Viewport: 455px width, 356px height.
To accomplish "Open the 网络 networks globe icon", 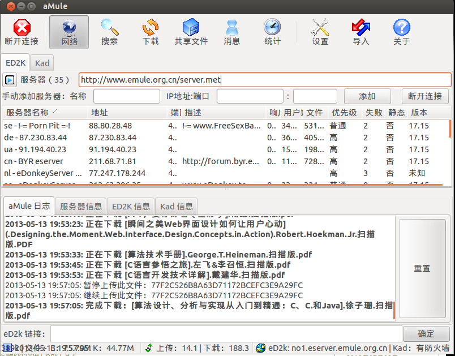I will pos(69,28).
